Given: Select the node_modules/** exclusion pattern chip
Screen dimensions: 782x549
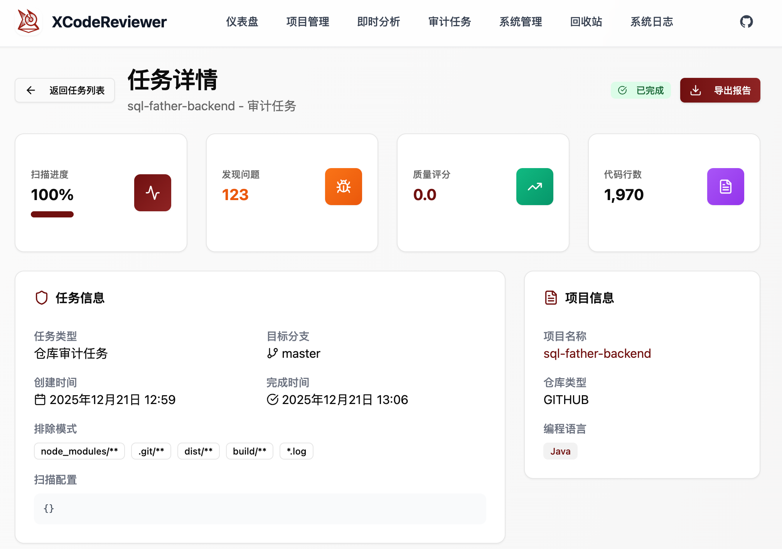Looking at the screenshot, I should [x=79, y=451].
